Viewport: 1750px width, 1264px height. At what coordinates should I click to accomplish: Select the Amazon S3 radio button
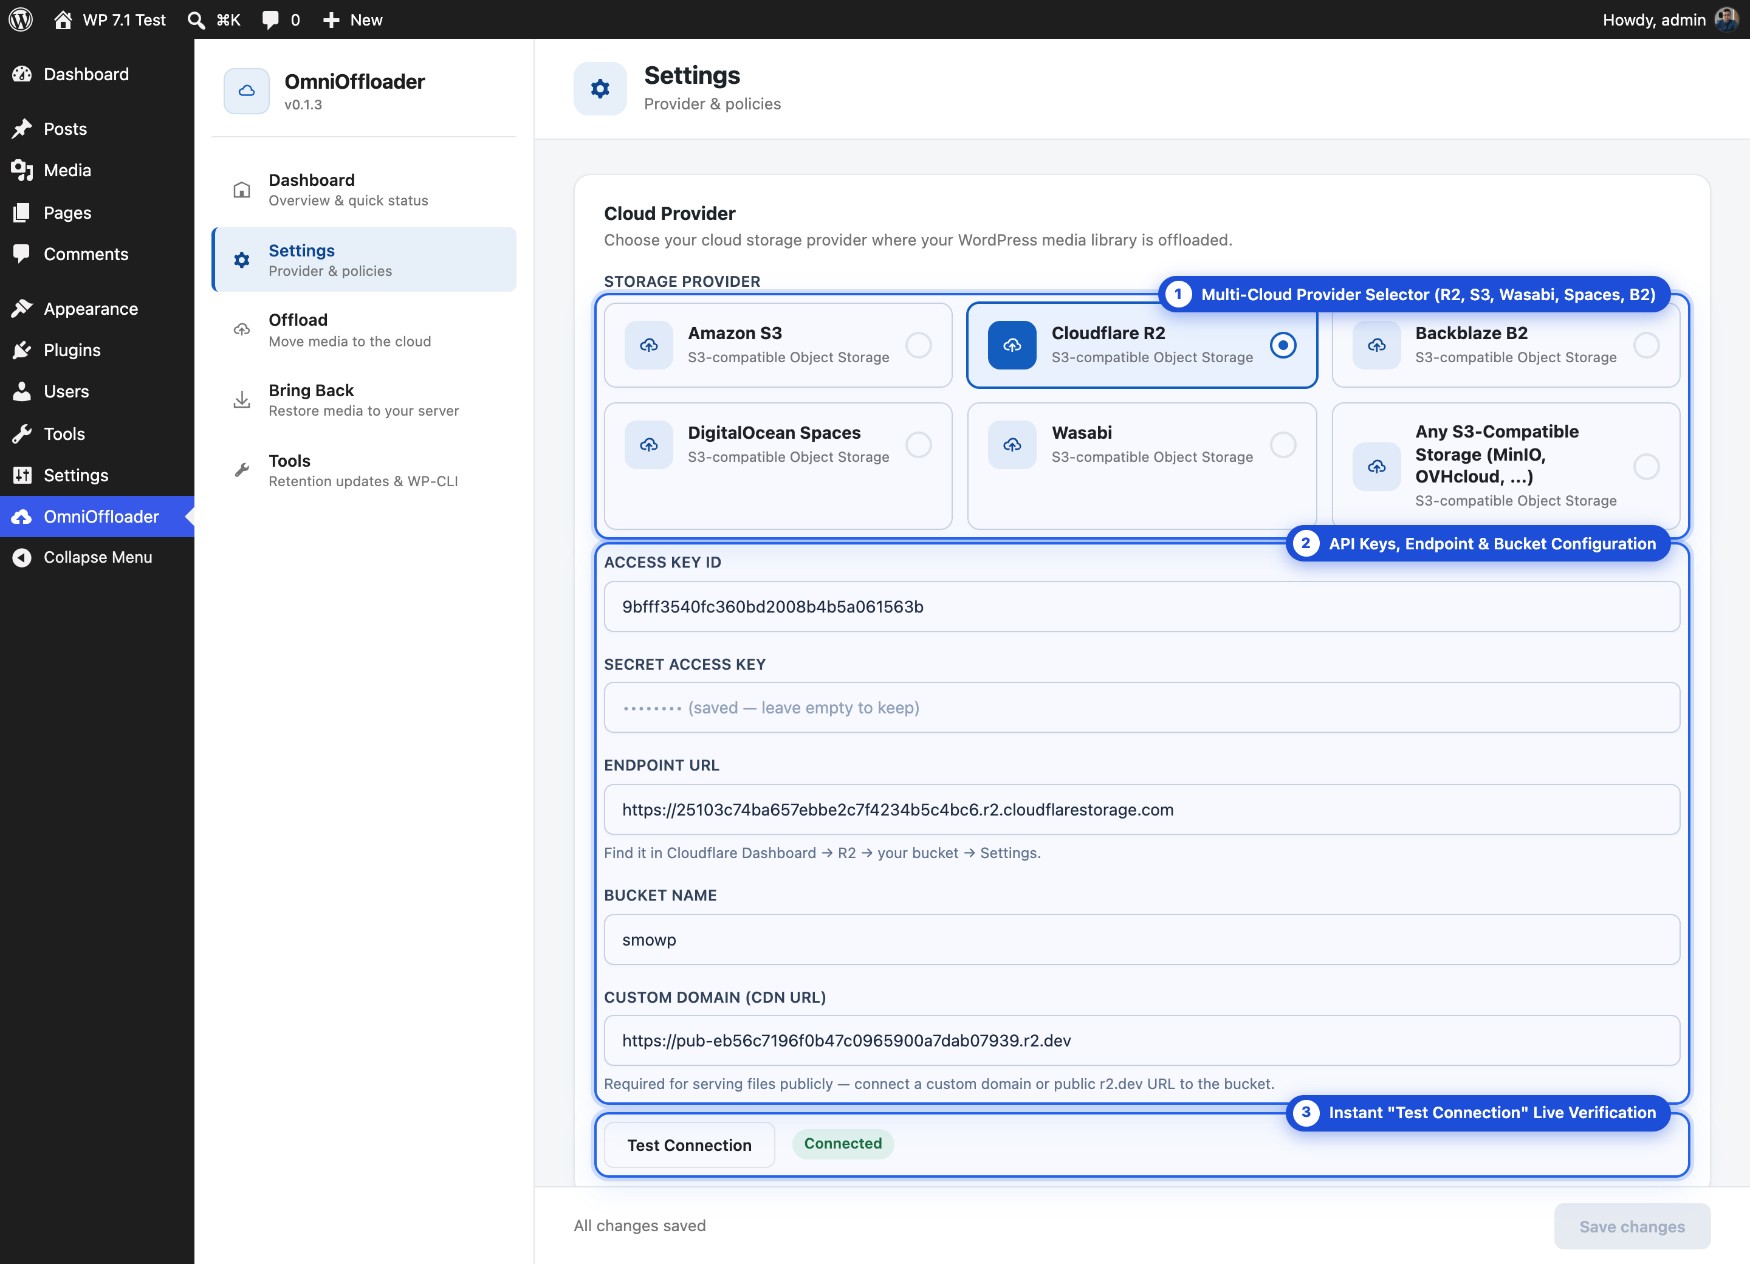point(918,345)
